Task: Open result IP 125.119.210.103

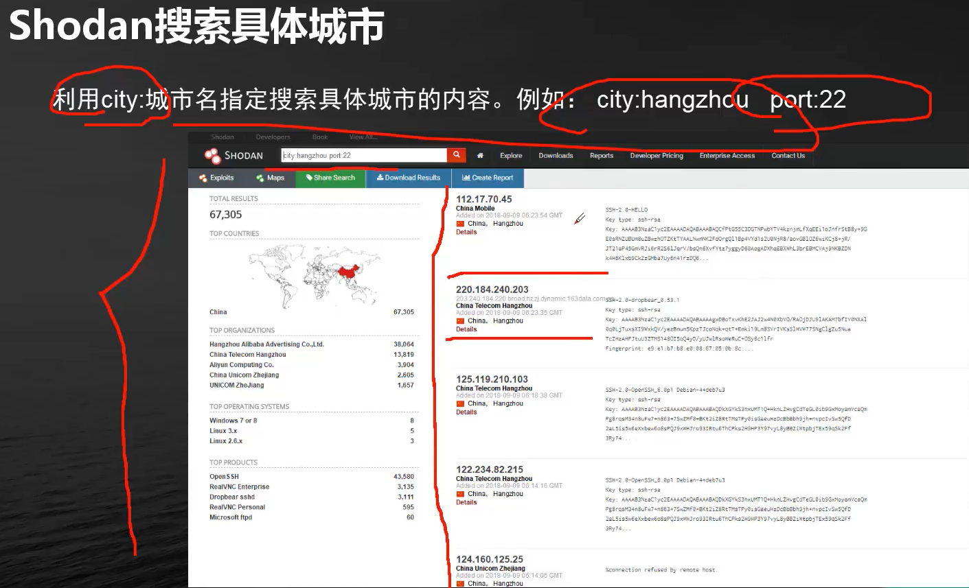Action: coord(492,379)
